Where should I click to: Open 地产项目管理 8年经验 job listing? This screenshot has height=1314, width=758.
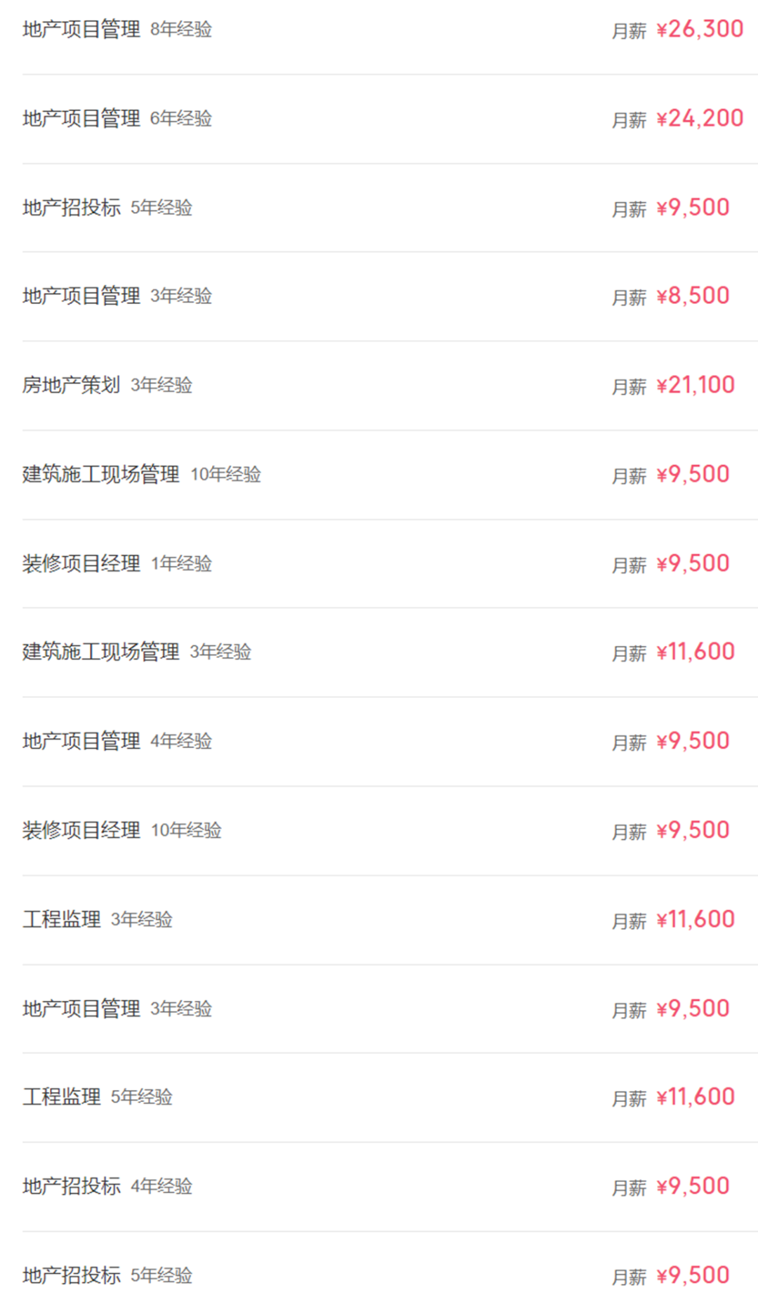click(x=390, y=30)
